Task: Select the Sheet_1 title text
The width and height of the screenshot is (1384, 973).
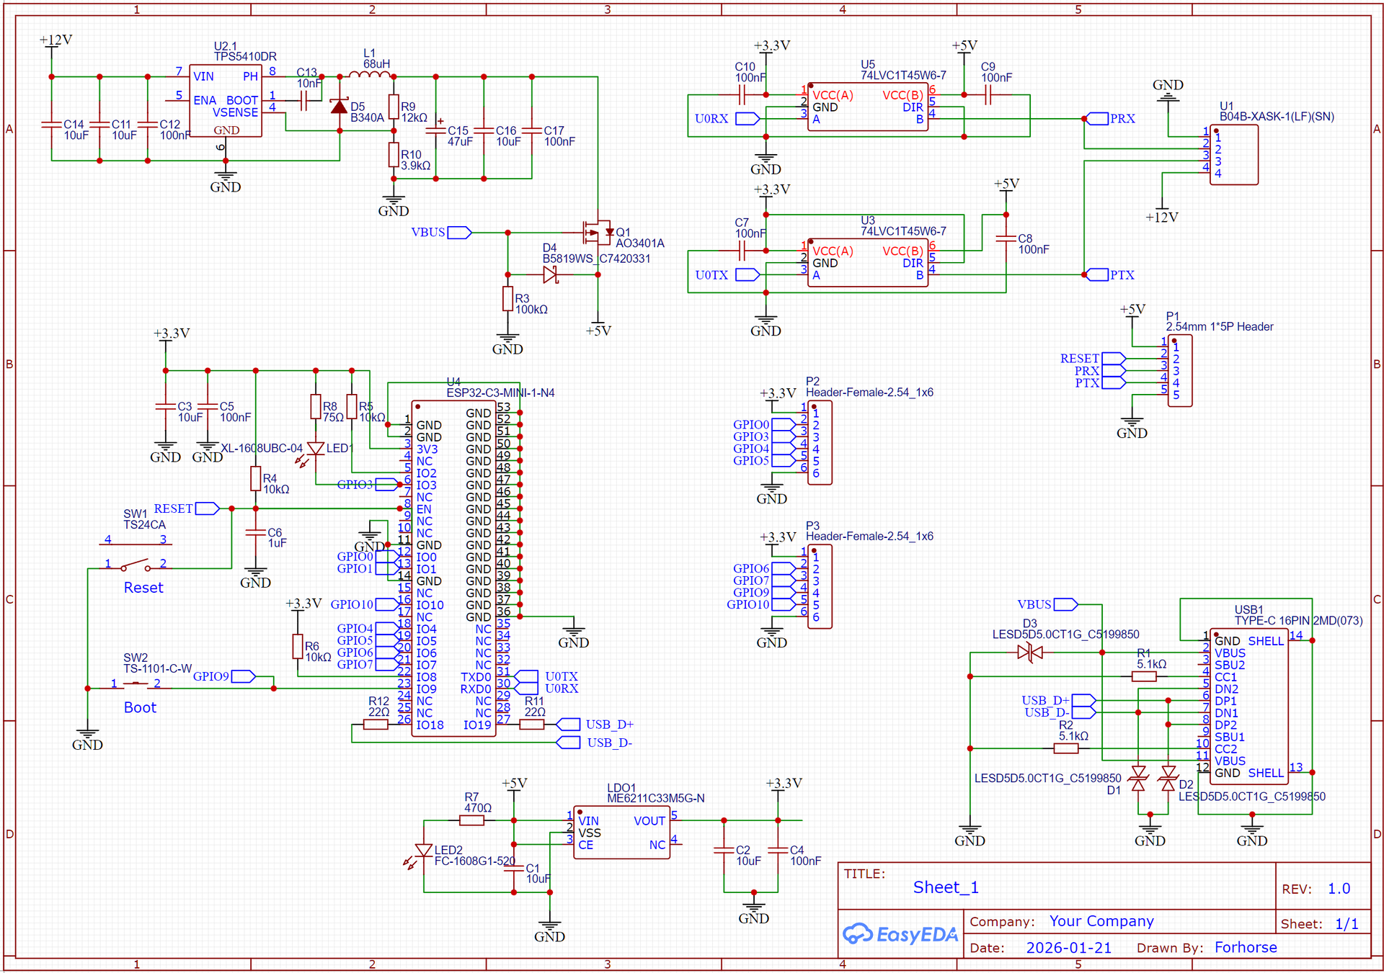Action: click(x=945, y=887)
